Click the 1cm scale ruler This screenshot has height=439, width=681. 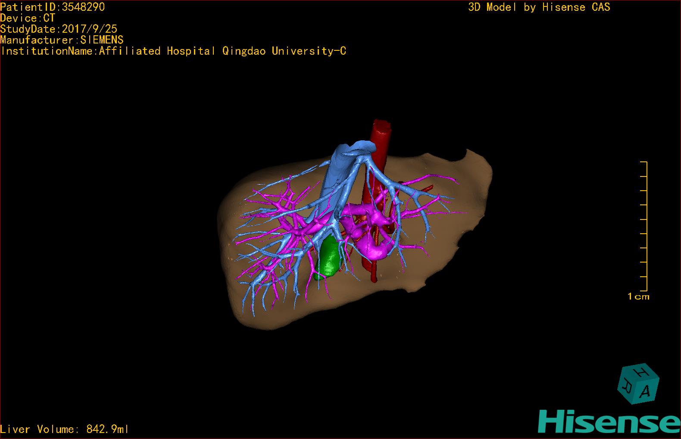tap(644, 226)
